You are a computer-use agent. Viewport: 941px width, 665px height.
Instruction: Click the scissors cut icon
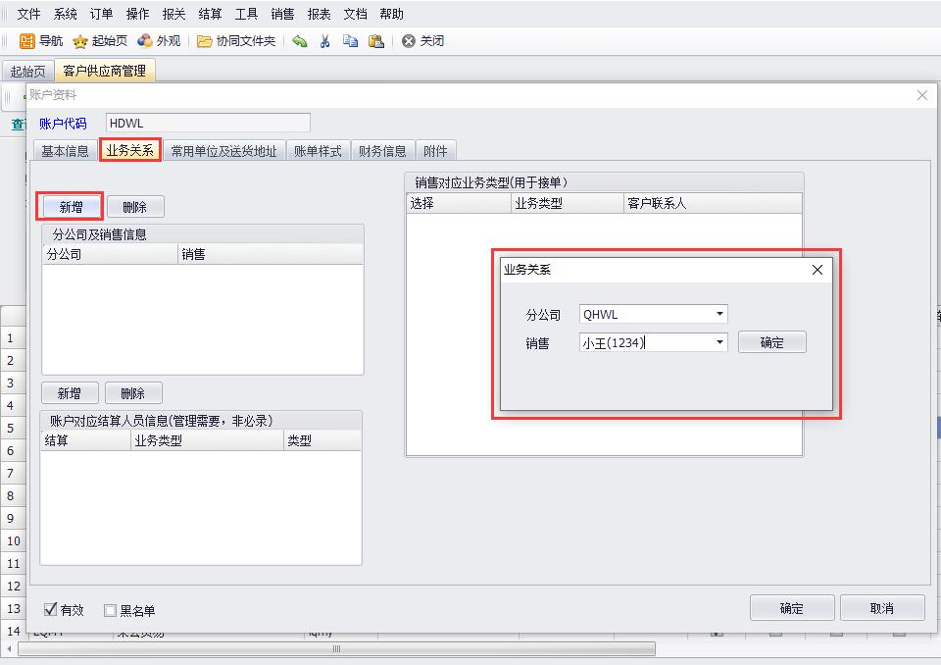coord(325,41)
